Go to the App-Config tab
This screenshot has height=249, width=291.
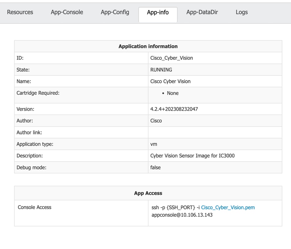115,12
